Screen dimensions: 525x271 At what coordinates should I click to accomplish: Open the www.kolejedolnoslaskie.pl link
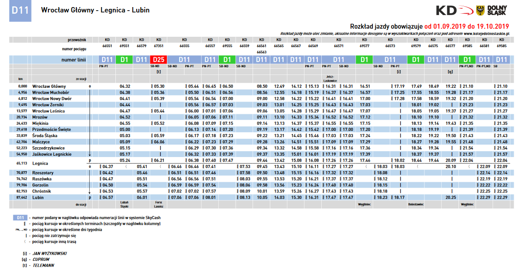pos(486,33)
